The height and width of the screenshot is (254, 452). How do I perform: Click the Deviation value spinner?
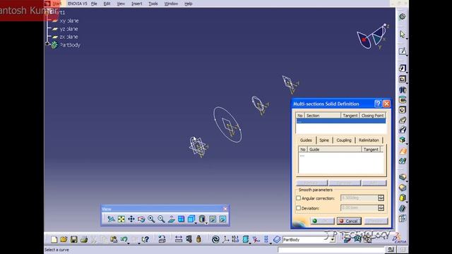381,208
